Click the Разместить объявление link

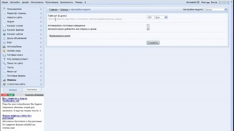pyautogui.click(x=34, y=95)
